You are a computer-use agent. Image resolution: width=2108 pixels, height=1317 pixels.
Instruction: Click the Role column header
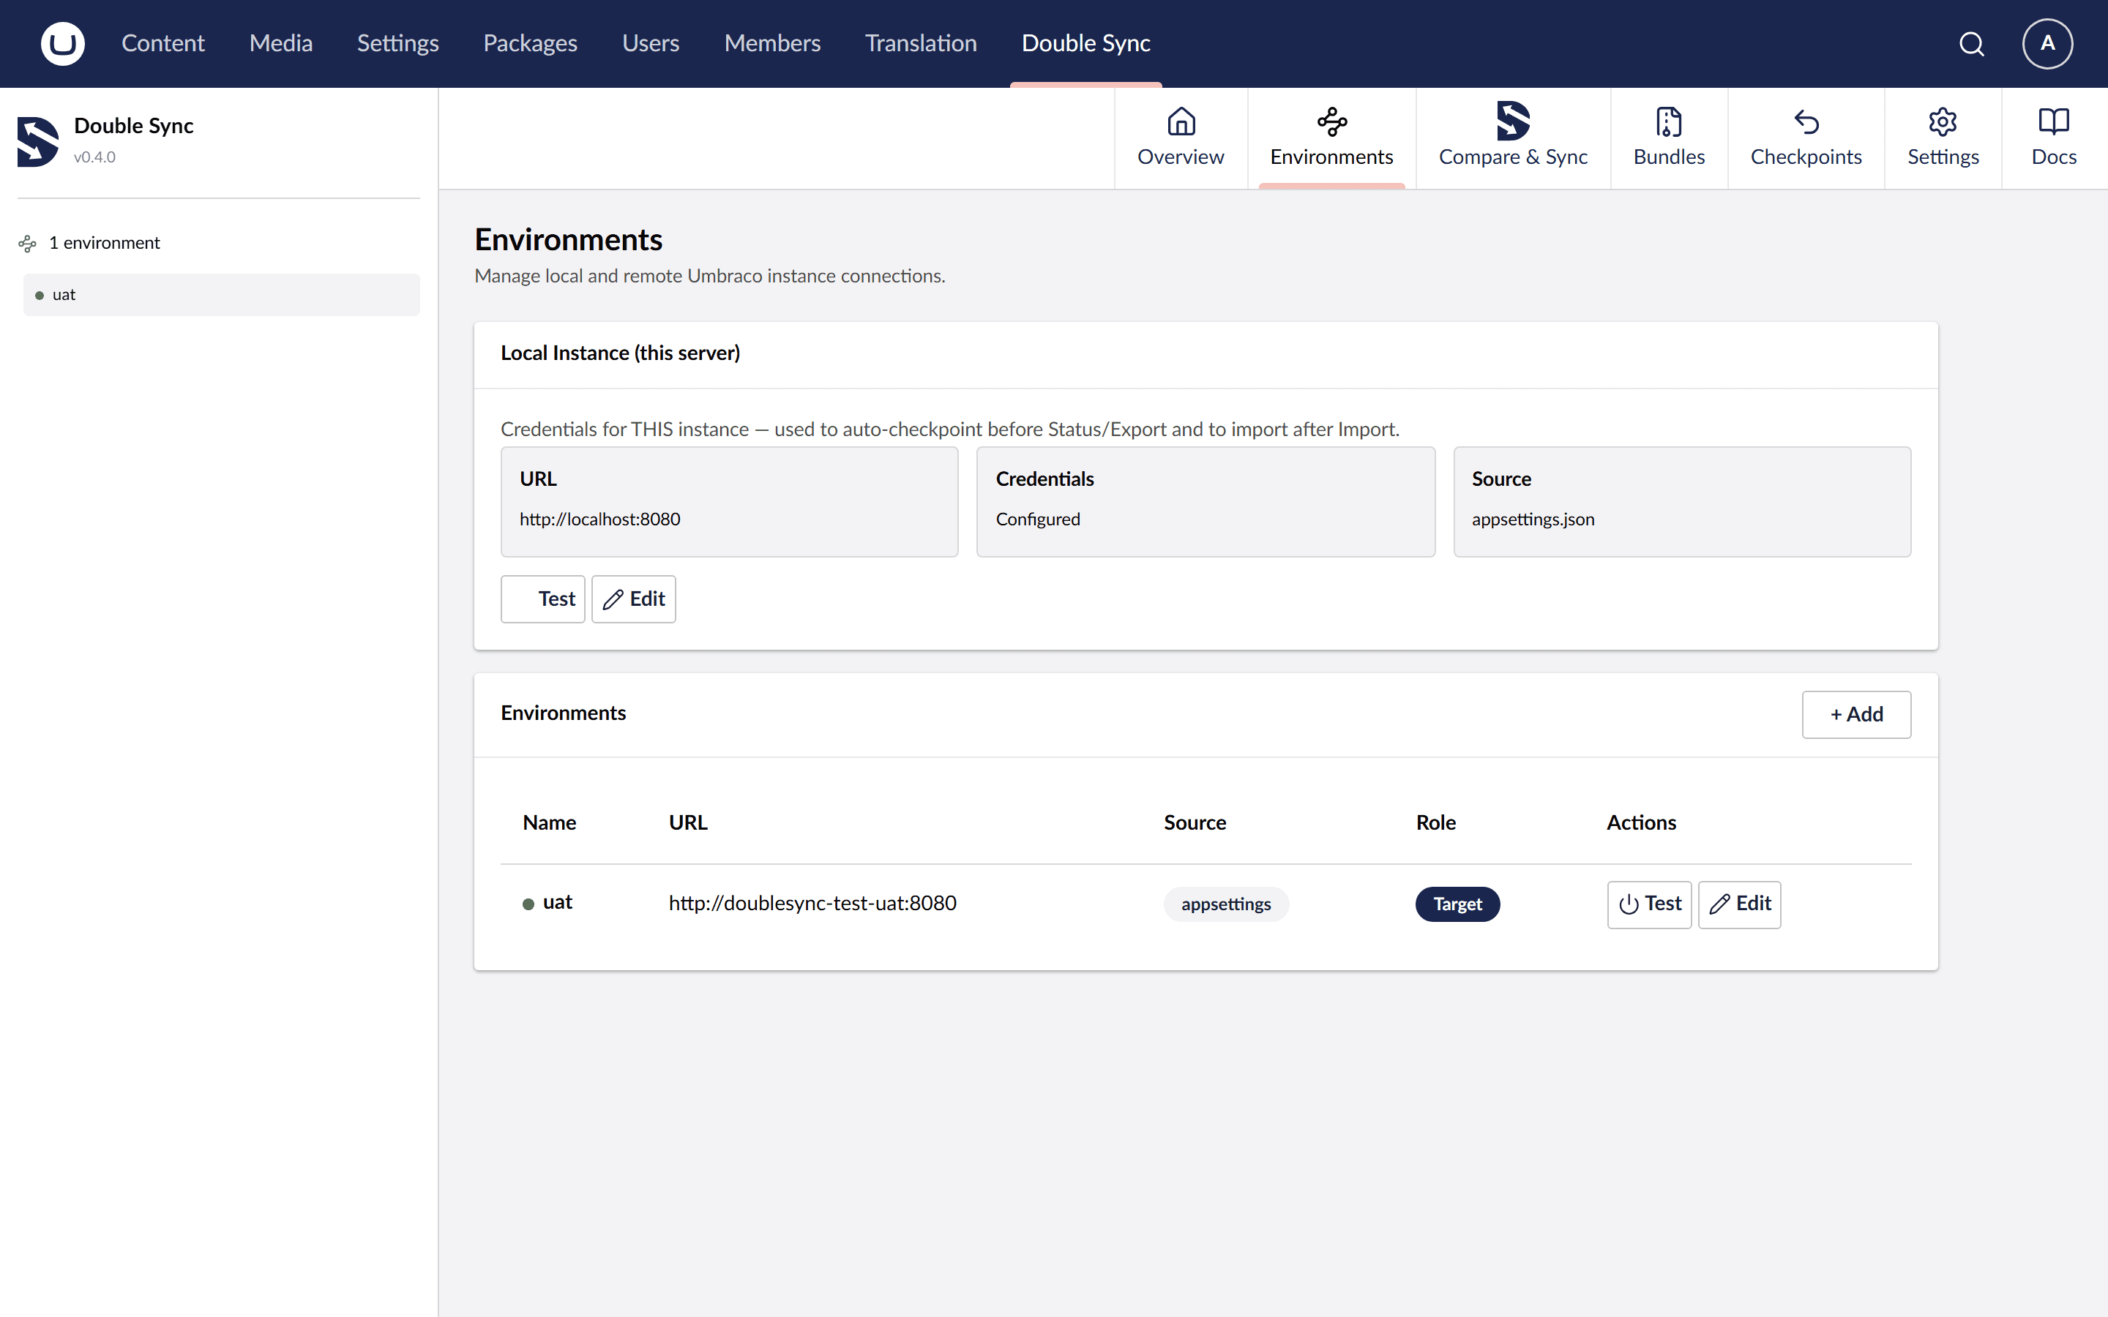[x=1435, y=822]
